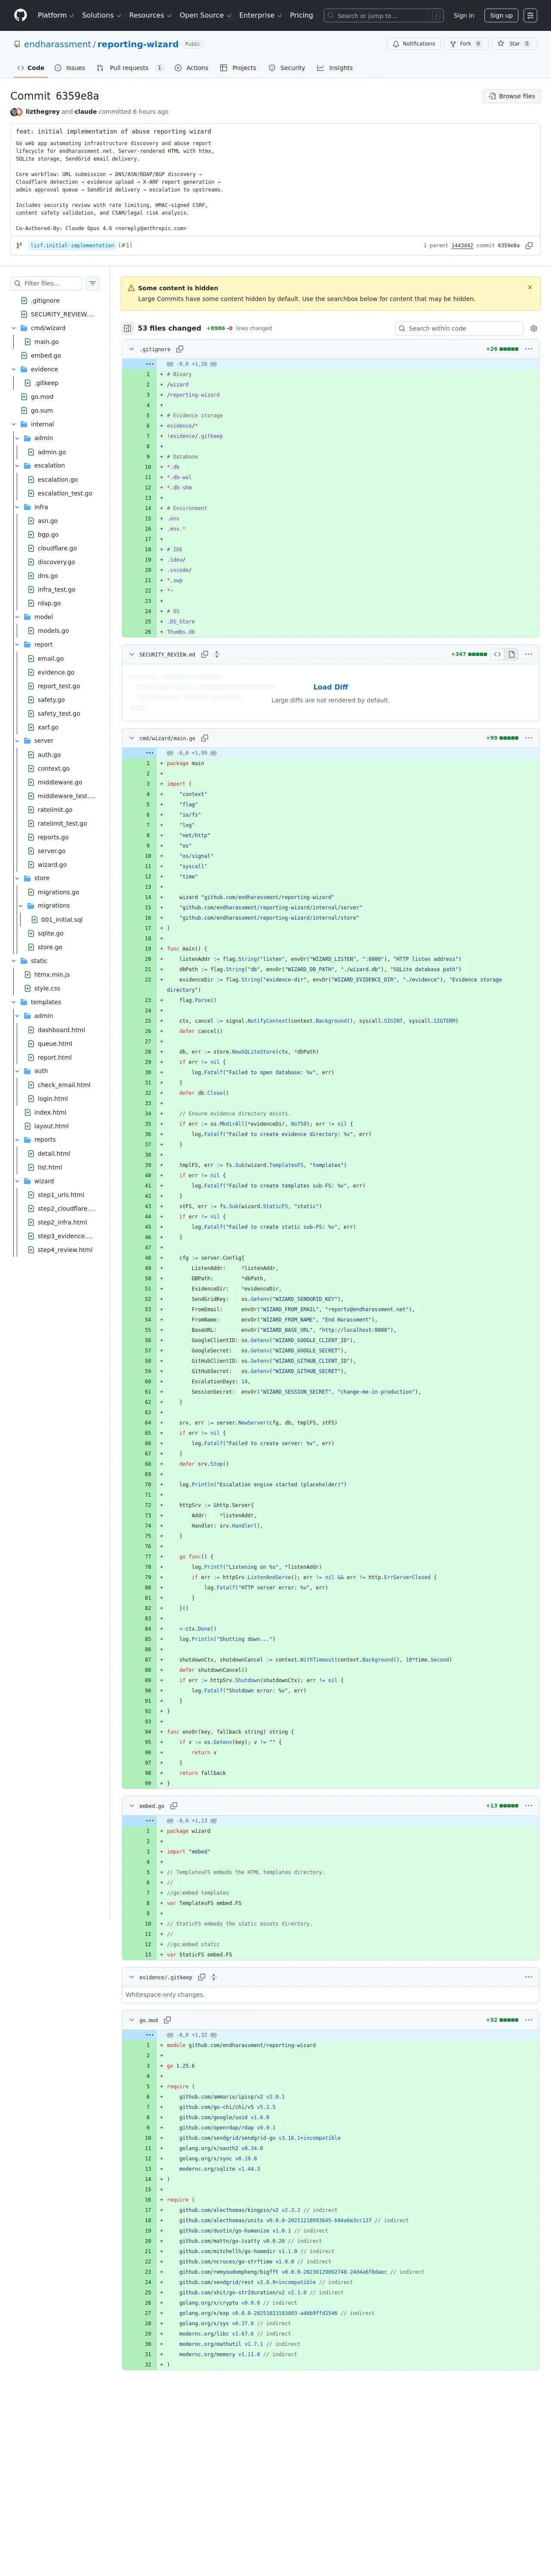
Task: Open diff view settings gear
Action: tap(534, 328)
